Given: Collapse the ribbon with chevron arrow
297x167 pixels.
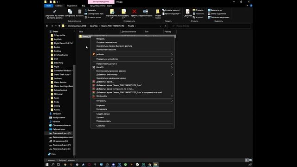Looking at the screenshot, I should point(247,6).
